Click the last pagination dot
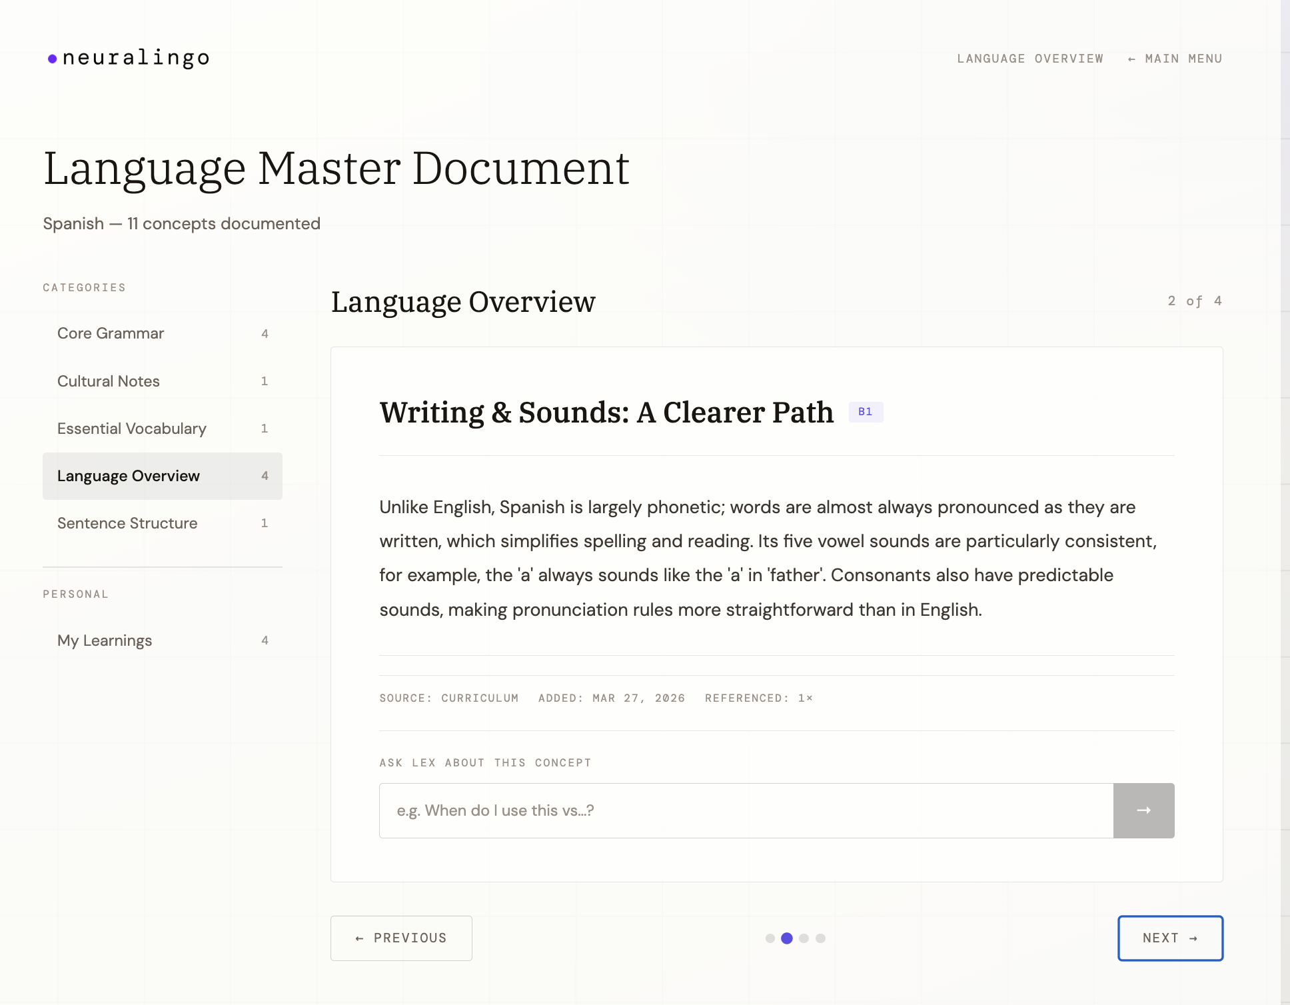This screenshot has width=1290, height=1005. pos(821,938)
